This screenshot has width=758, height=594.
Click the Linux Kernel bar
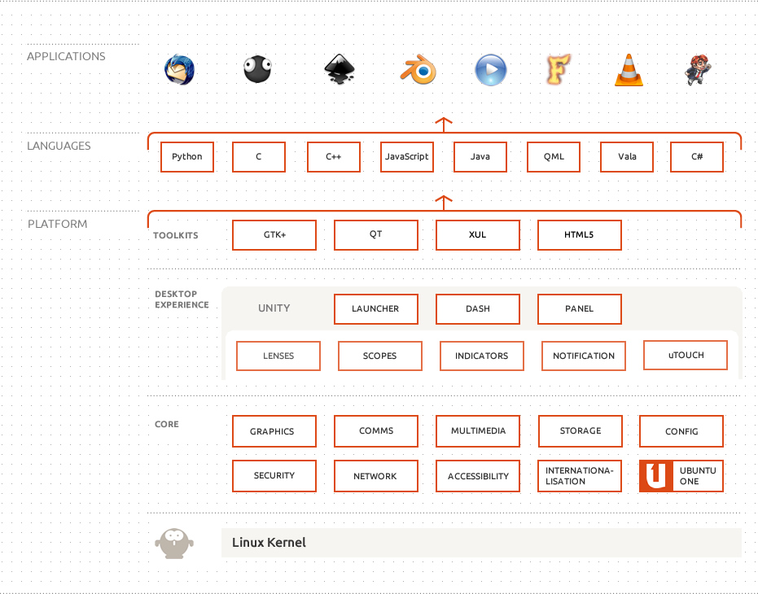pyautogui.click(x=480, y=543)
